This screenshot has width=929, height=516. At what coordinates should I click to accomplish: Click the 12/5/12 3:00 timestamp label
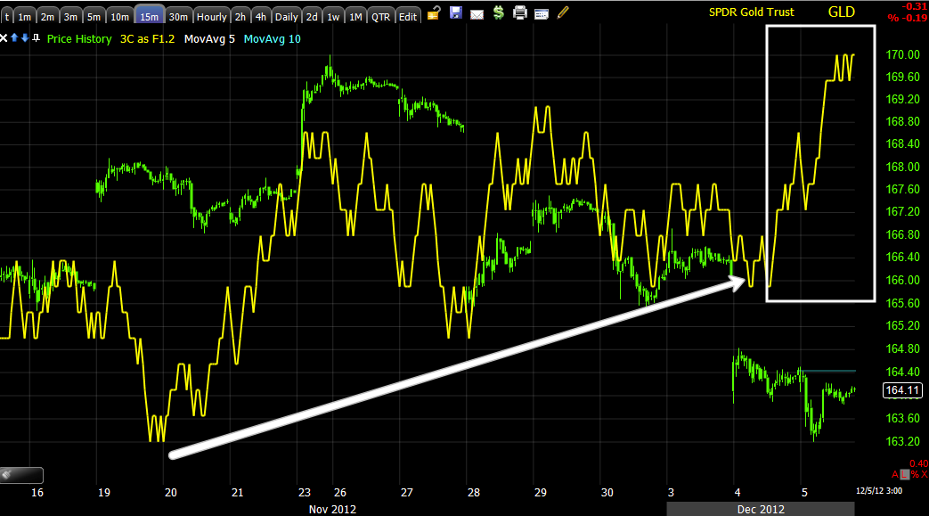point(879,491)
